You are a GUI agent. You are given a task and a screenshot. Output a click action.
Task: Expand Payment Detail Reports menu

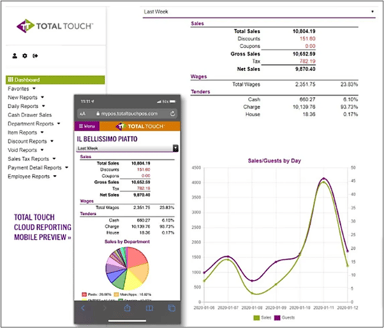pyautogui.click(x=38, y=167)
